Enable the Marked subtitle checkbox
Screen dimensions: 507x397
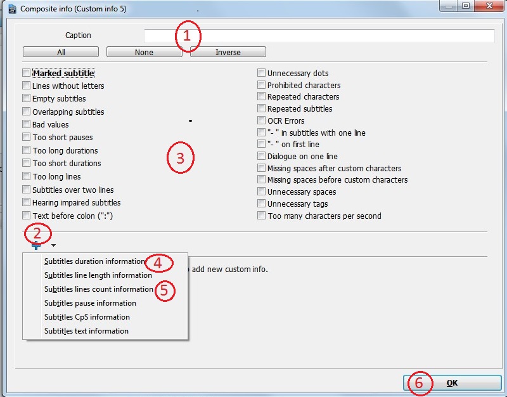click(27, 73)
